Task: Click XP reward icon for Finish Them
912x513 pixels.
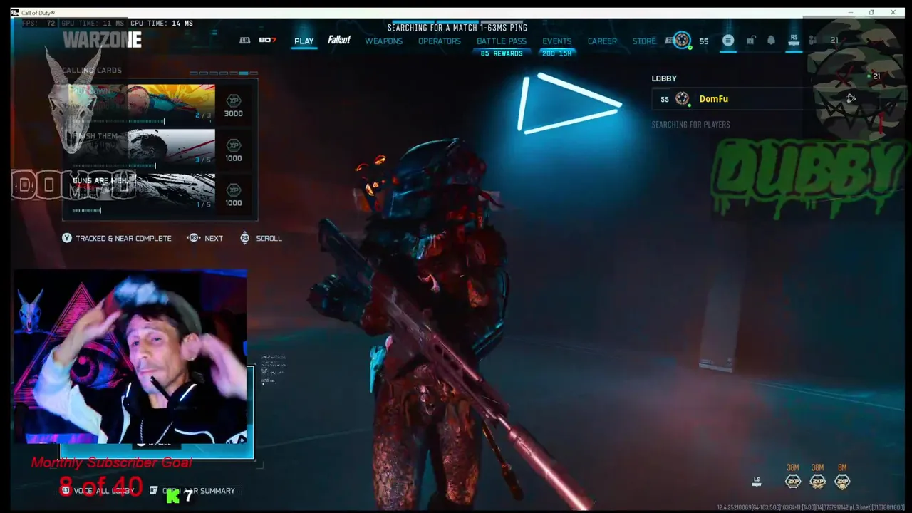Action: [234, 145]
